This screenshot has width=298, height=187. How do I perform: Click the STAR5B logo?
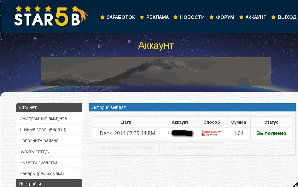(50, 16)
